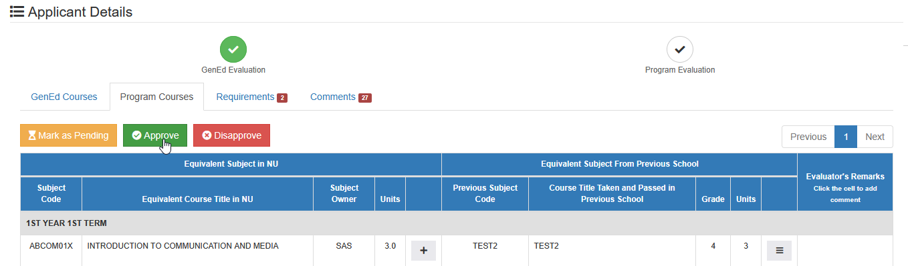Click the plus icon in ABCOM01X row
The height and width of the screenshot is (266, 908).
[423, 251]
